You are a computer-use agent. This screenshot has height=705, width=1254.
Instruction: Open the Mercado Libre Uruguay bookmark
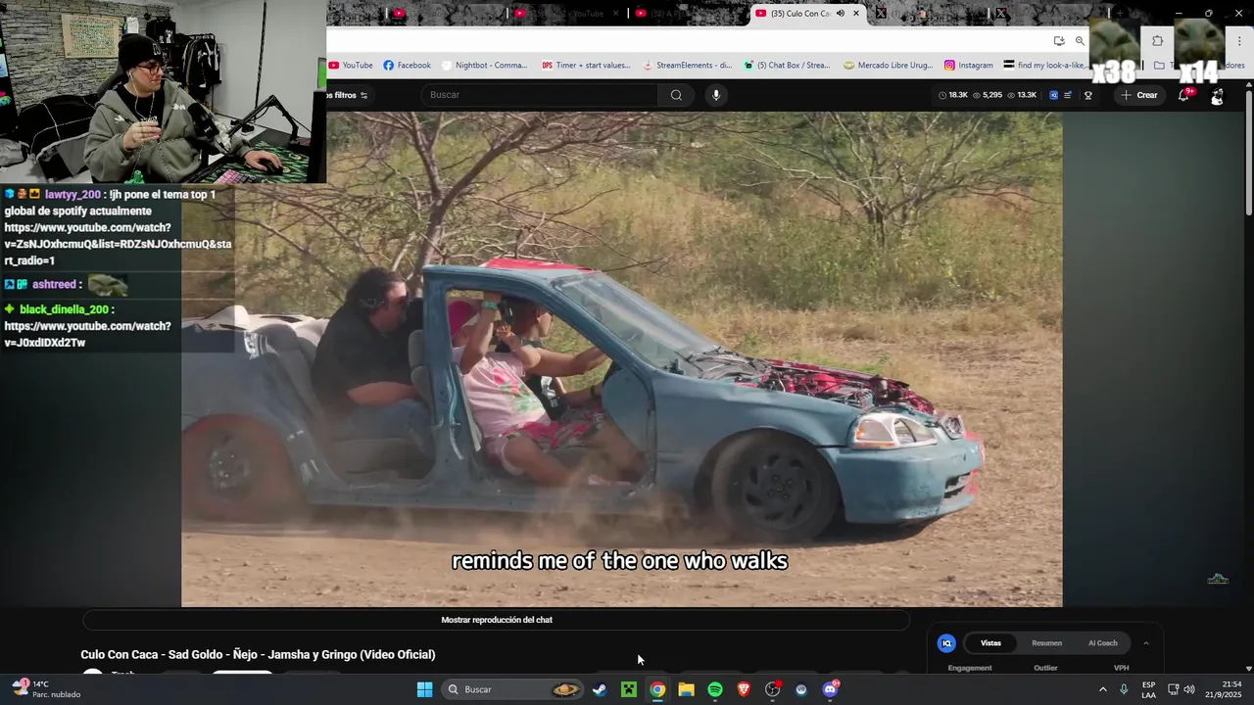(x=889, y=66)
